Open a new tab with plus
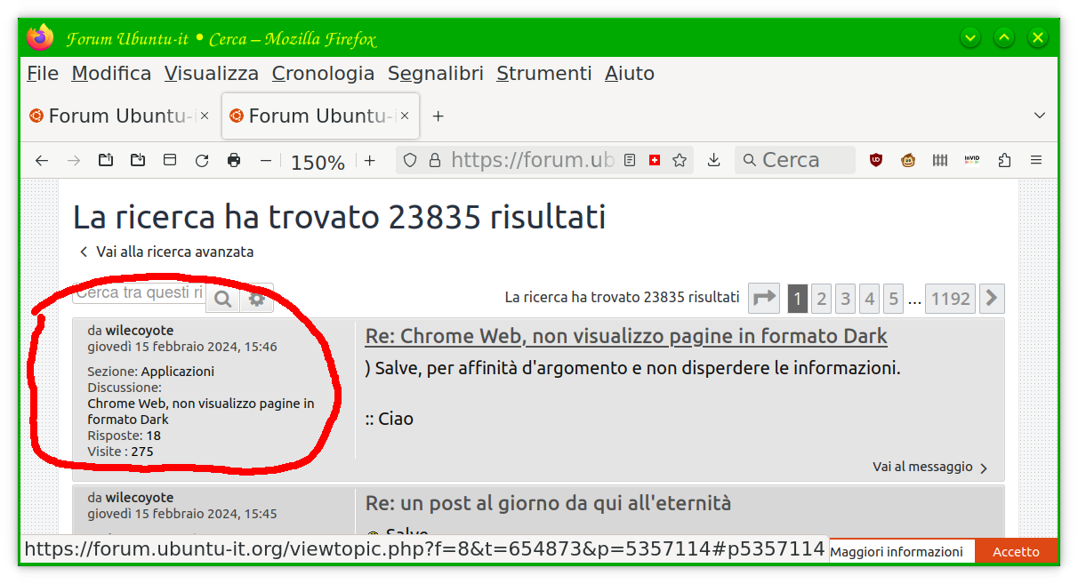Viewport: 1078px width, 584px height. [438, 116]
